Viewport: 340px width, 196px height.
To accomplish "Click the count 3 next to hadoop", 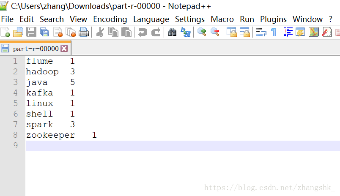I will [x=72, y=72].
